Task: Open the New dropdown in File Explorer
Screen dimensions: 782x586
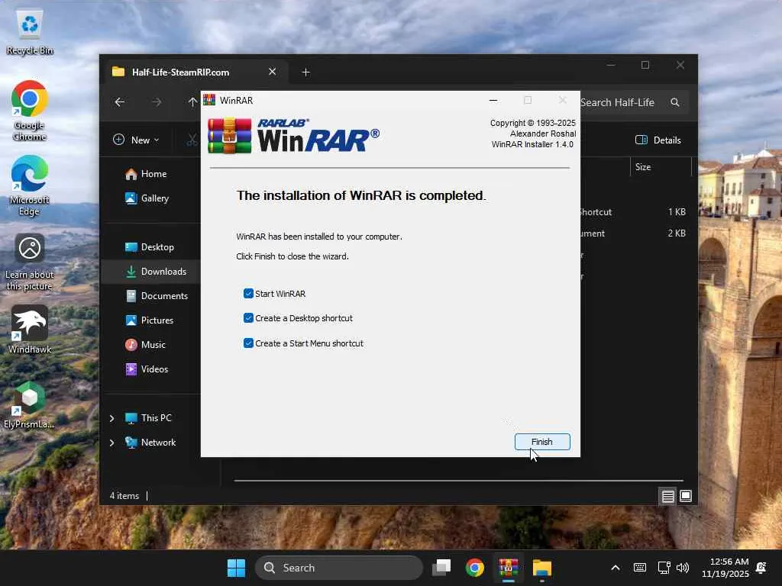Action: click(136, 140)
